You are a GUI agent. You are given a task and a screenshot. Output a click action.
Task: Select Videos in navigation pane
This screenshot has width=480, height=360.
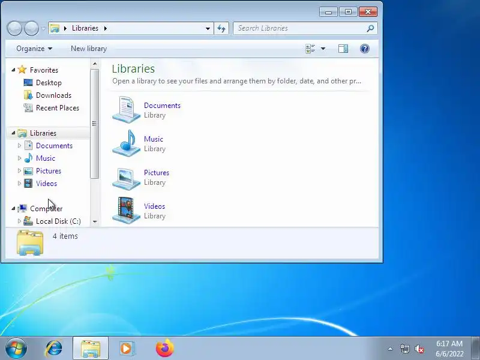[x=47, y=184]
